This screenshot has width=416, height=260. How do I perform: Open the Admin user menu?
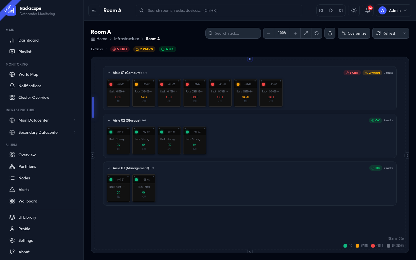point(393,10)
